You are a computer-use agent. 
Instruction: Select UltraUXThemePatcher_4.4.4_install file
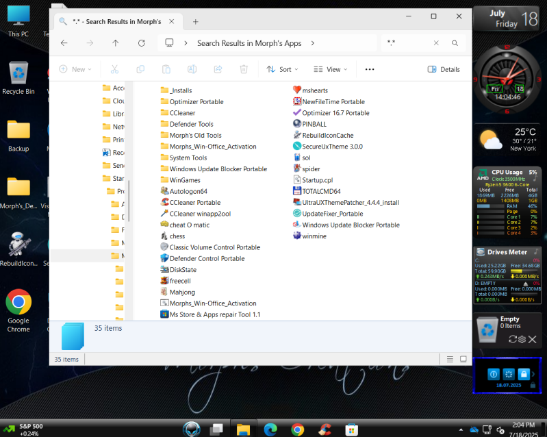[346, 202]
